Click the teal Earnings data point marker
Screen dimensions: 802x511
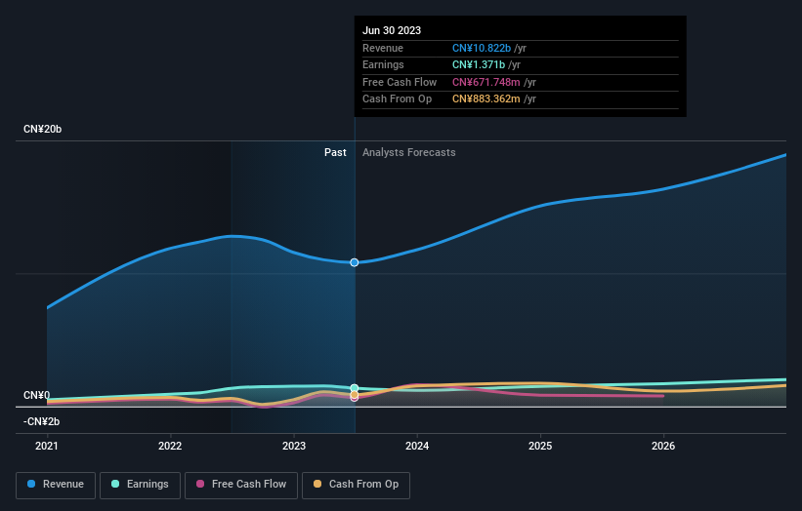point(355,388)
